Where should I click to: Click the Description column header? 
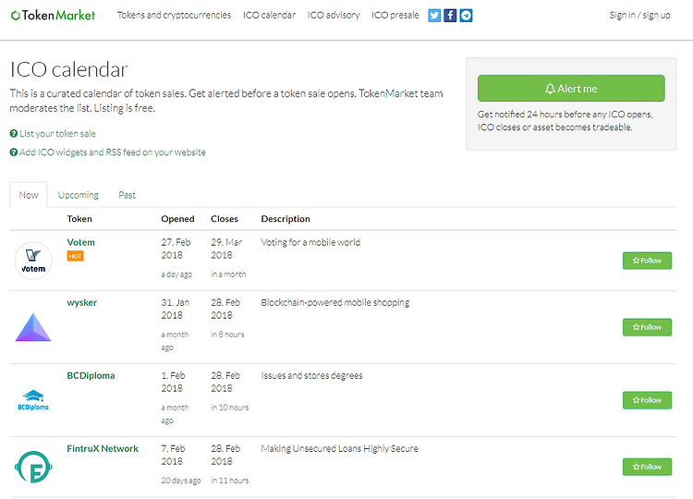click(x=286, y=219)
